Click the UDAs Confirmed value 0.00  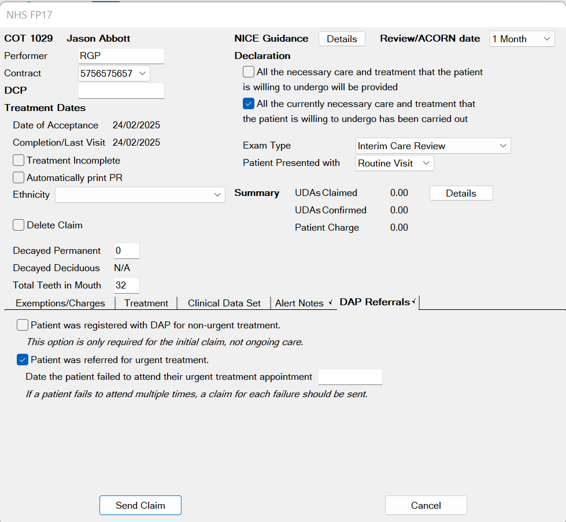[x=399, y=210]
